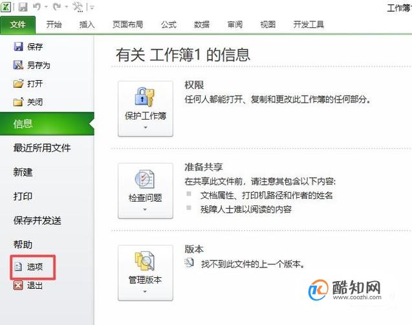Click the 检查问题 button label
The height and width of the screenshot is (325, 412).
click(x=146, y=198)
